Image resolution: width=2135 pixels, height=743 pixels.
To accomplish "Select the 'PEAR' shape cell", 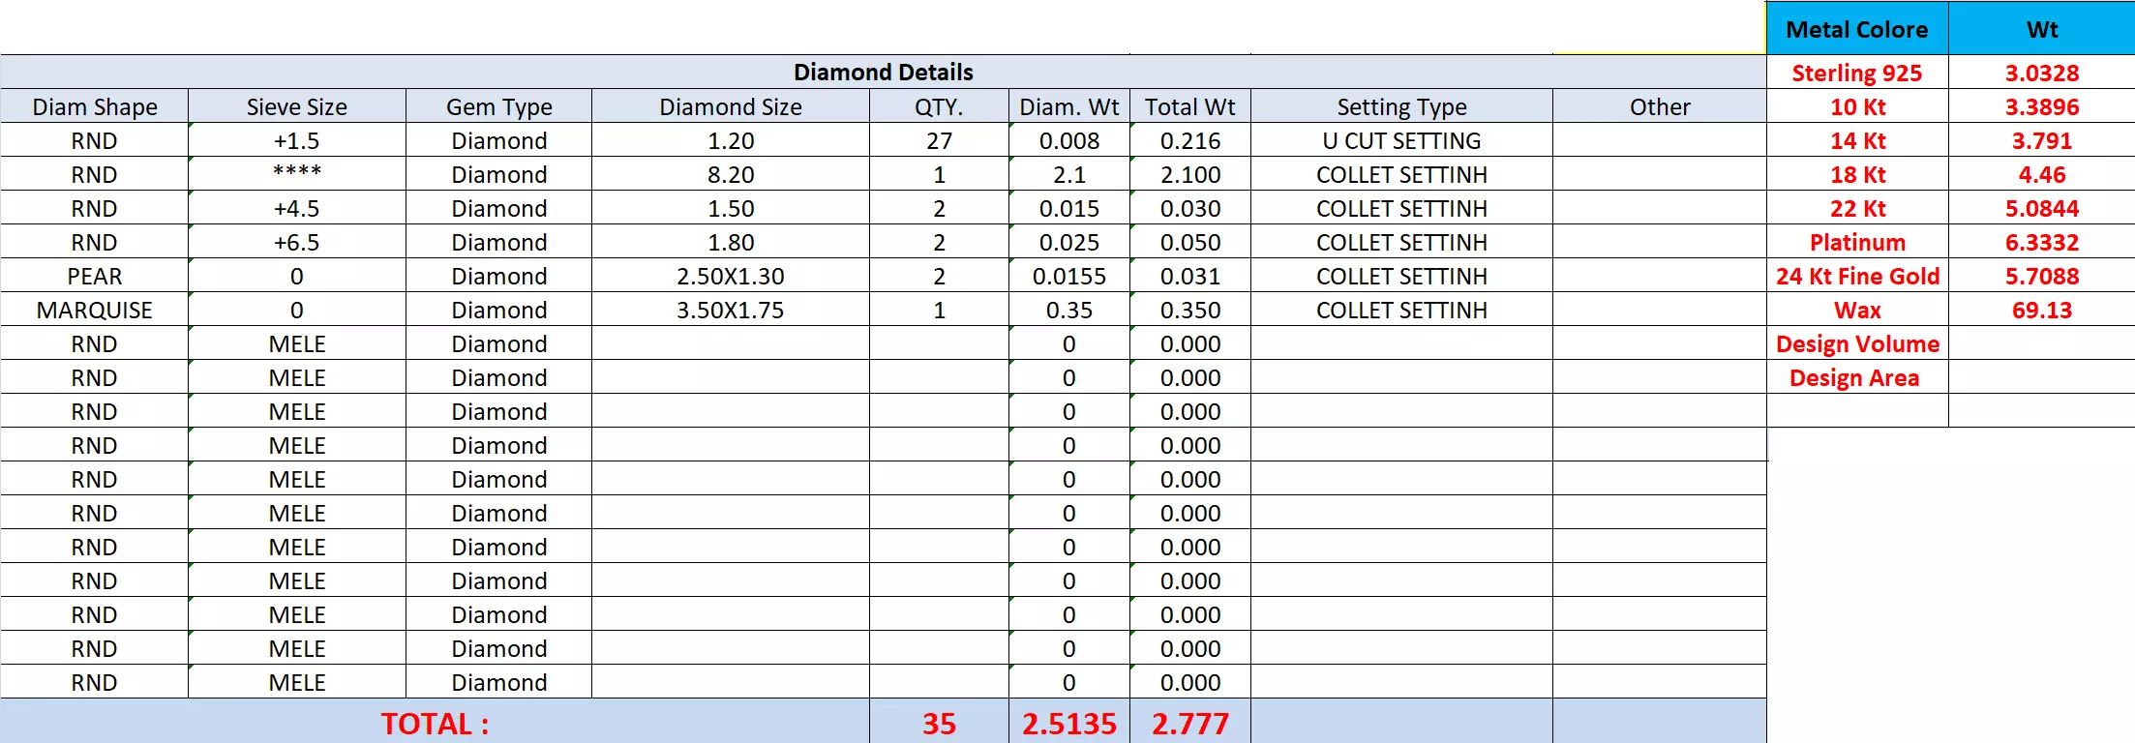I will (x=95, y=276).
